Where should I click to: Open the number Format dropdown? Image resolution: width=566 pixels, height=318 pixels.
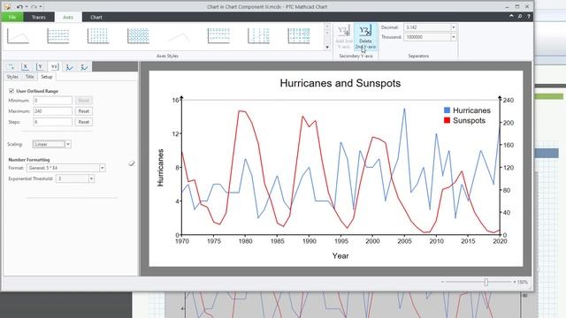pyautogui.click(x=103, y=168)
